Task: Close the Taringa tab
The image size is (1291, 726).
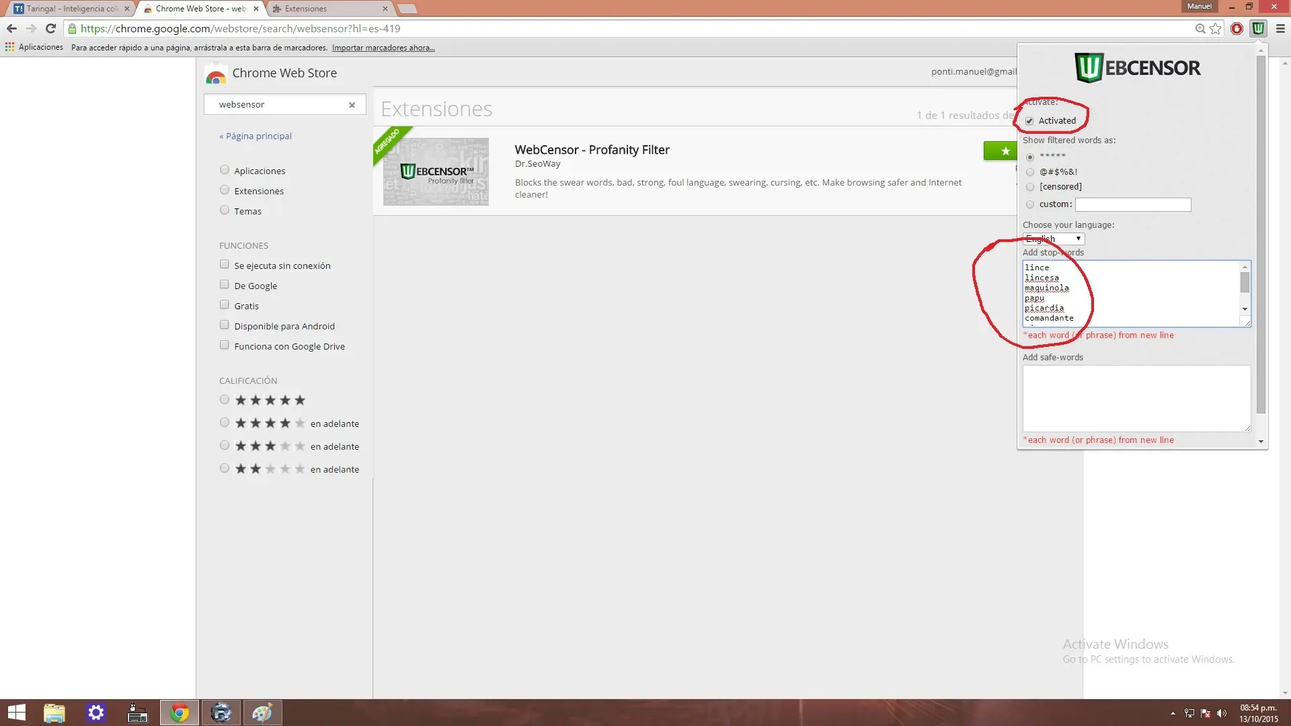Action: point(126,9)
